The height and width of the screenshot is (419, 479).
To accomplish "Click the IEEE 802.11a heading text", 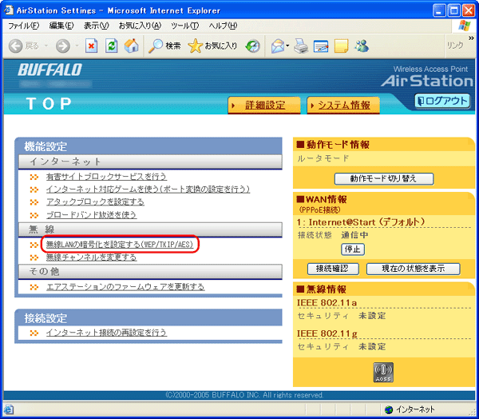I will click(x=327, y=303).
